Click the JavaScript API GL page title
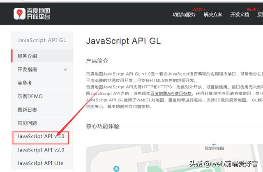 pos(123,41)
